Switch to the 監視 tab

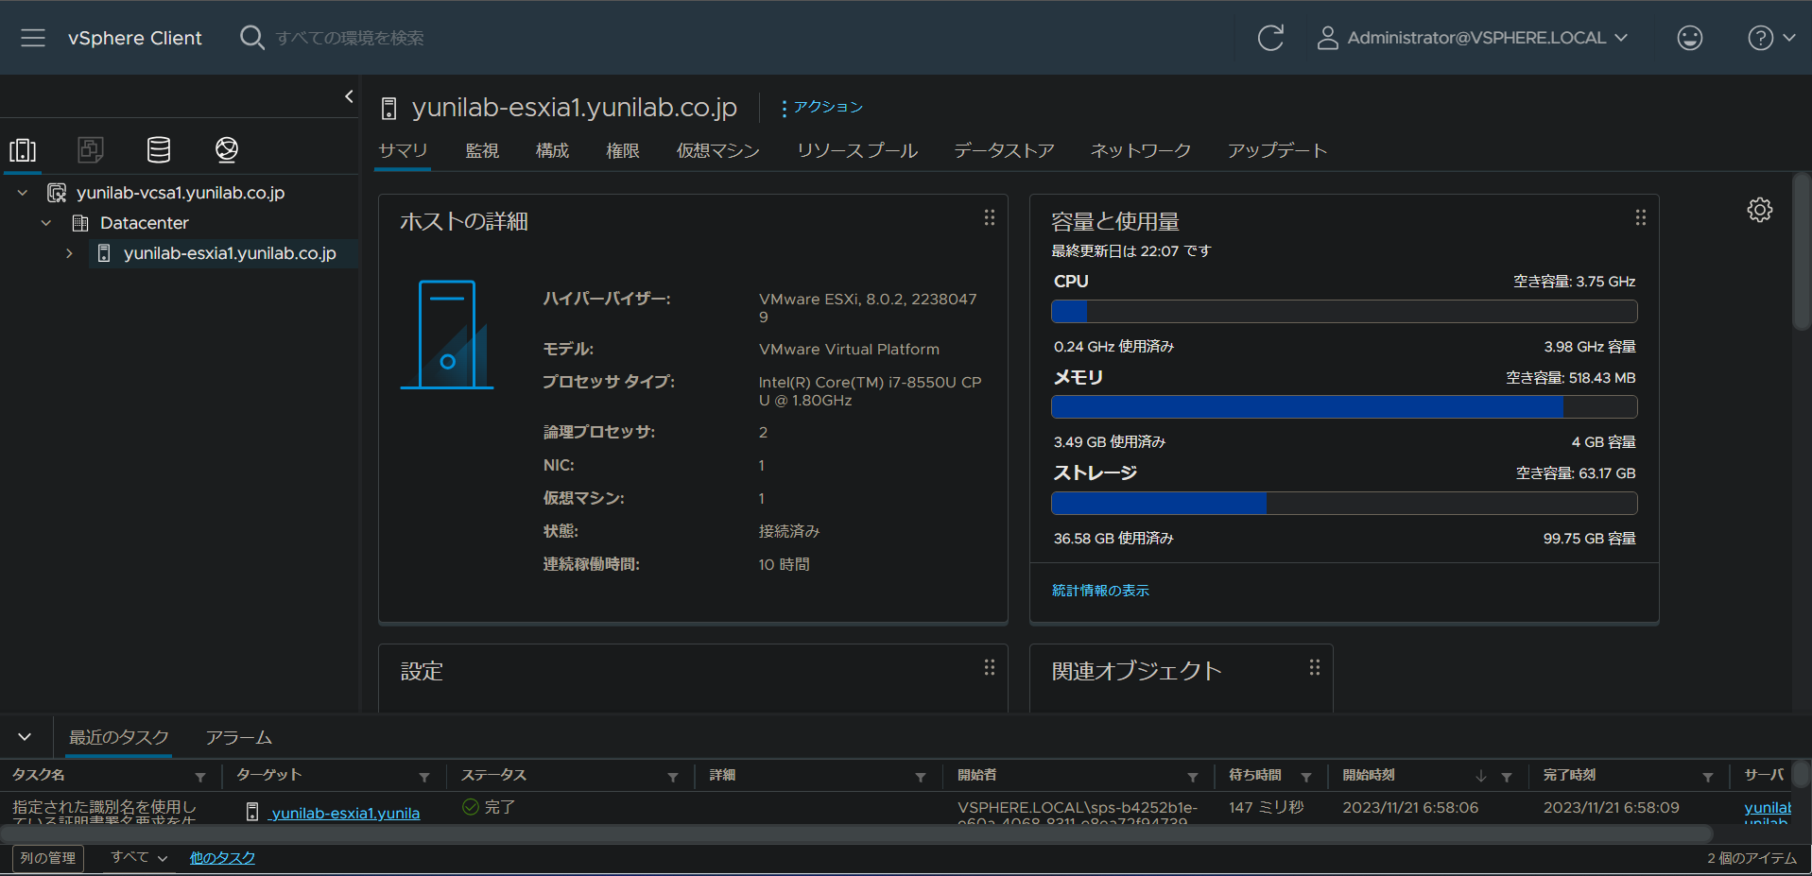click(482, 150)
